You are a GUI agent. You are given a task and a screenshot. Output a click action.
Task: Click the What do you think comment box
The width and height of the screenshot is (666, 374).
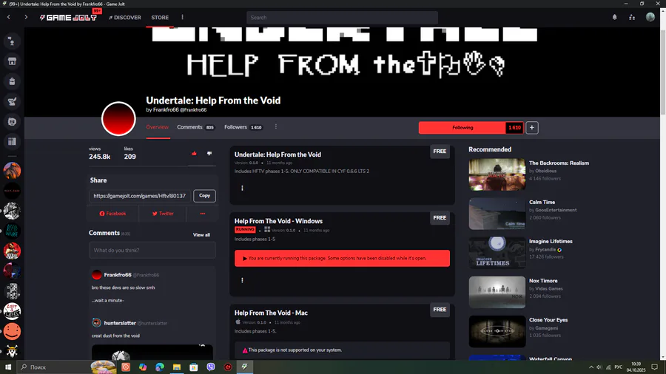[x=152, y=250]
